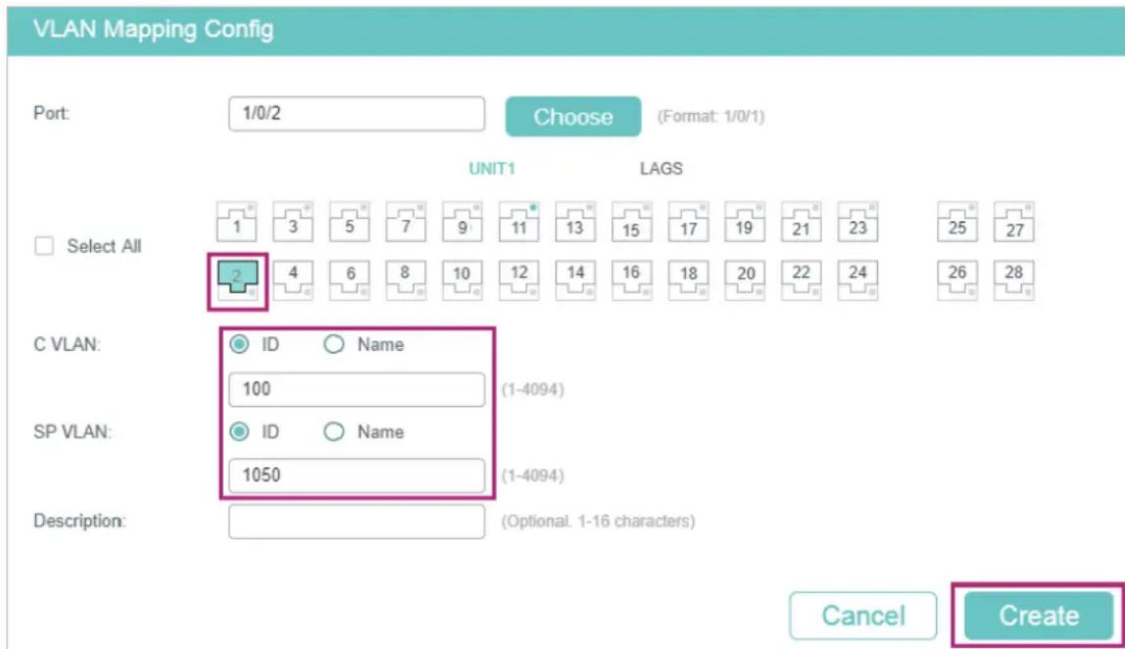This screenshot has width=1125, height=649.
Task: Select port 15 icon
Action: click(x=631, y=222)
